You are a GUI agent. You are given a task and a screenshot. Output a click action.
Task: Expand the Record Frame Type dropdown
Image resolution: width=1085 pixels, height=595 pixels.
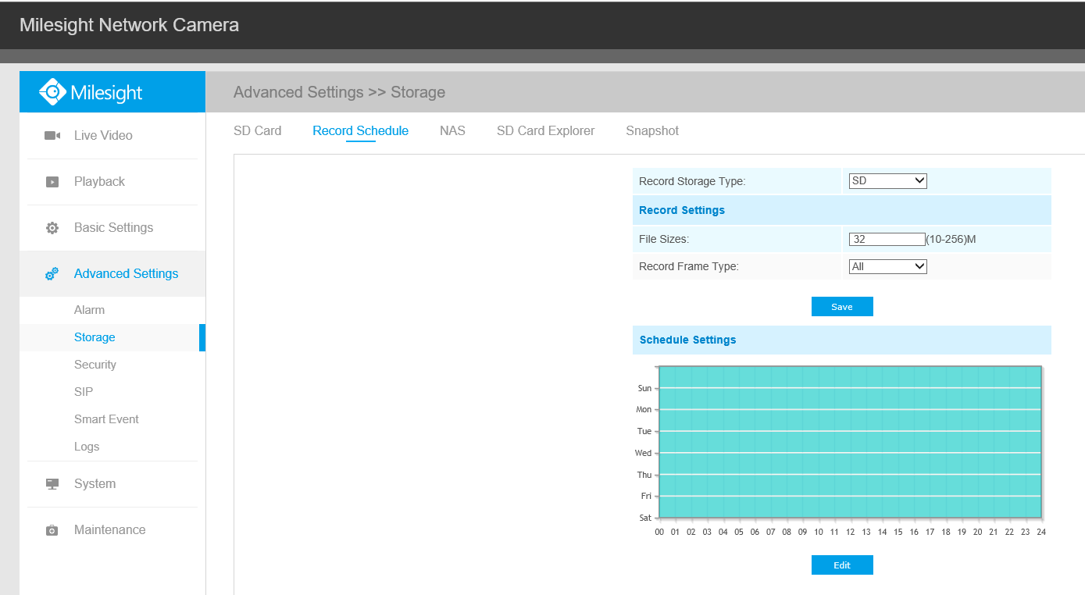tap(887, 266)
